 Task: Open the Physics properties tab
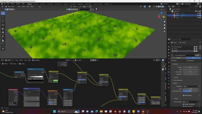coord(169,75)
